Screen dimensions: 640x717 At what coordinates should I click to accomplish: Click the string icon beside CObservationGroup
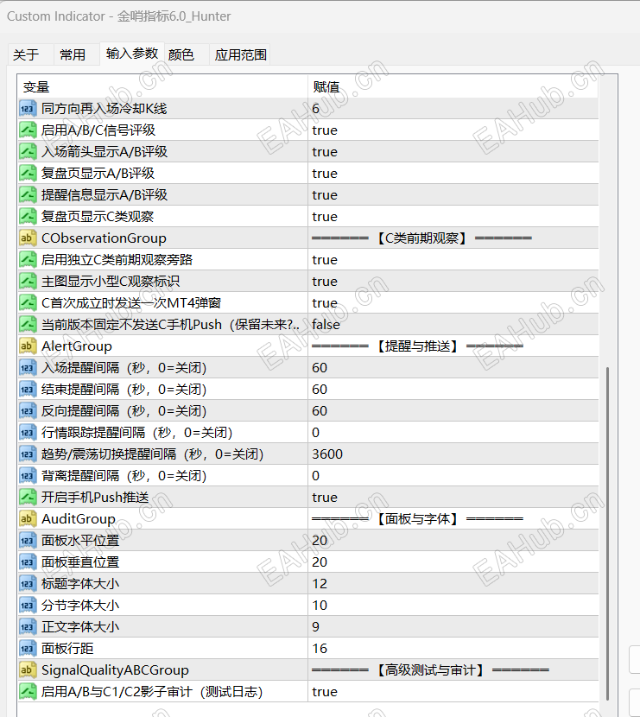(x=28, y=238)
